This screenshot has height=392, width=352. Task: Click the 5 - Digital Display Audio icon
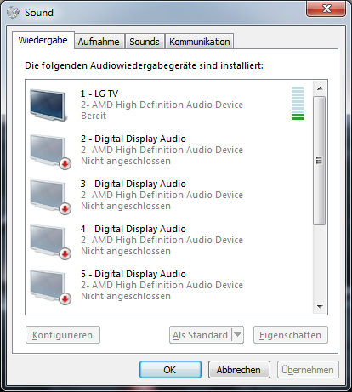(x=50, y=287)
